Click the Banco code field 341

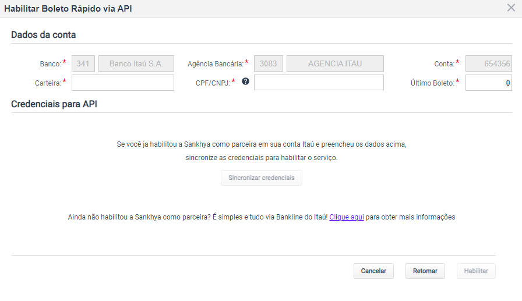[x=83, y=63]
